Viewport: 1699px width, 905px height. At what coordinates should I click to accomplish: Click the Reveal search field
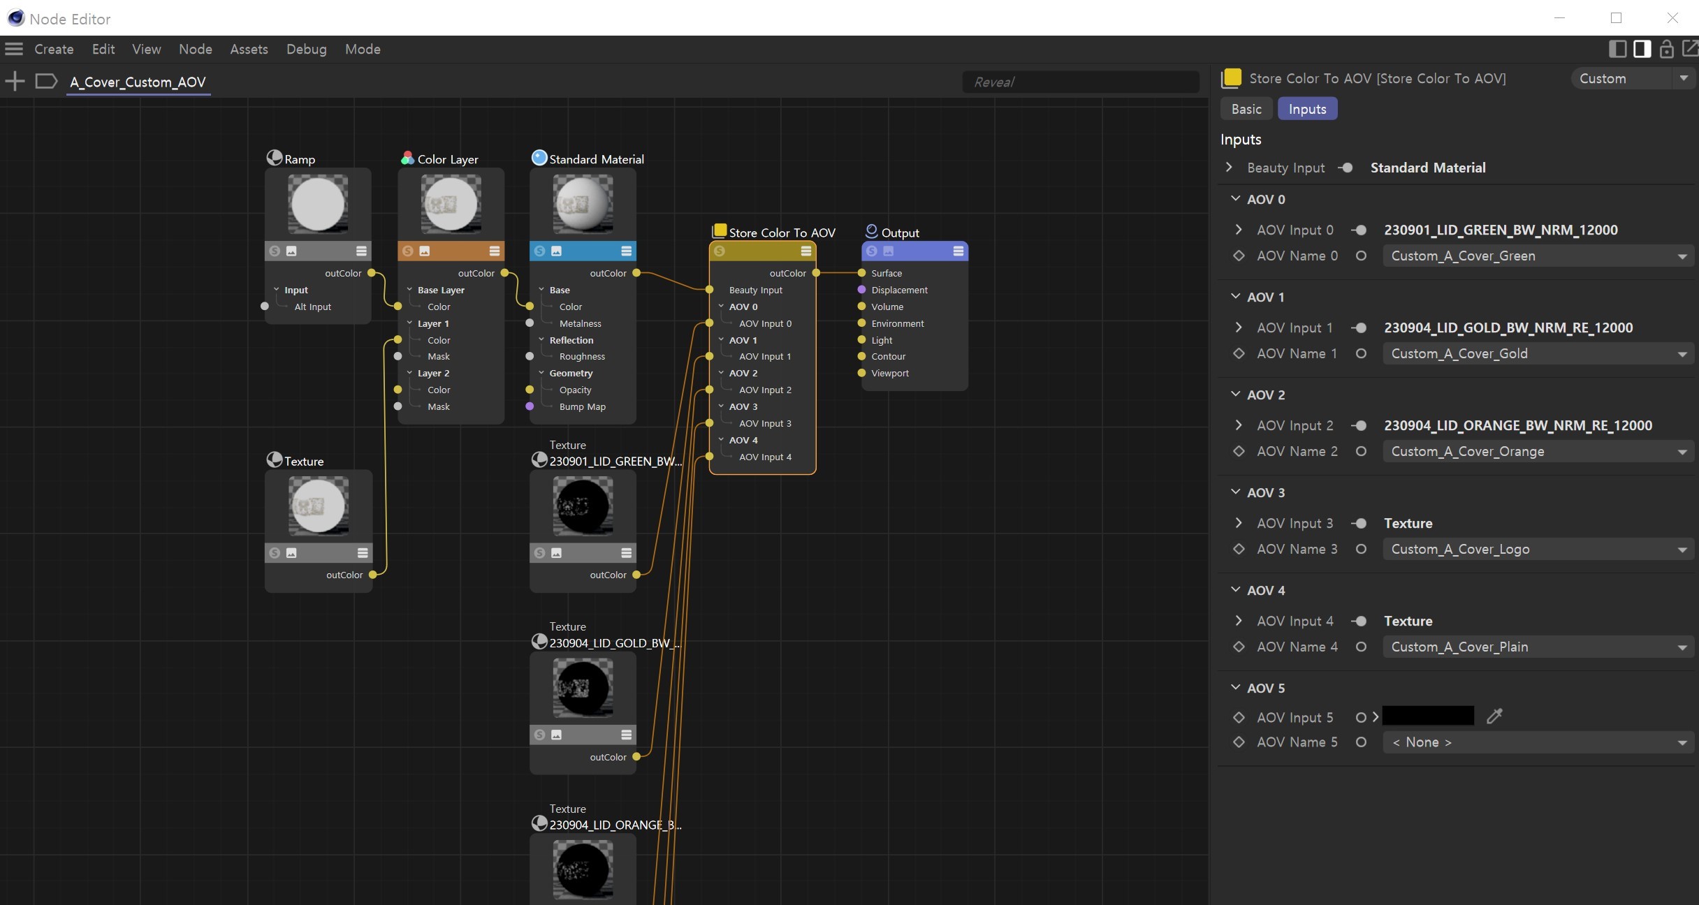coord(1080,82)
